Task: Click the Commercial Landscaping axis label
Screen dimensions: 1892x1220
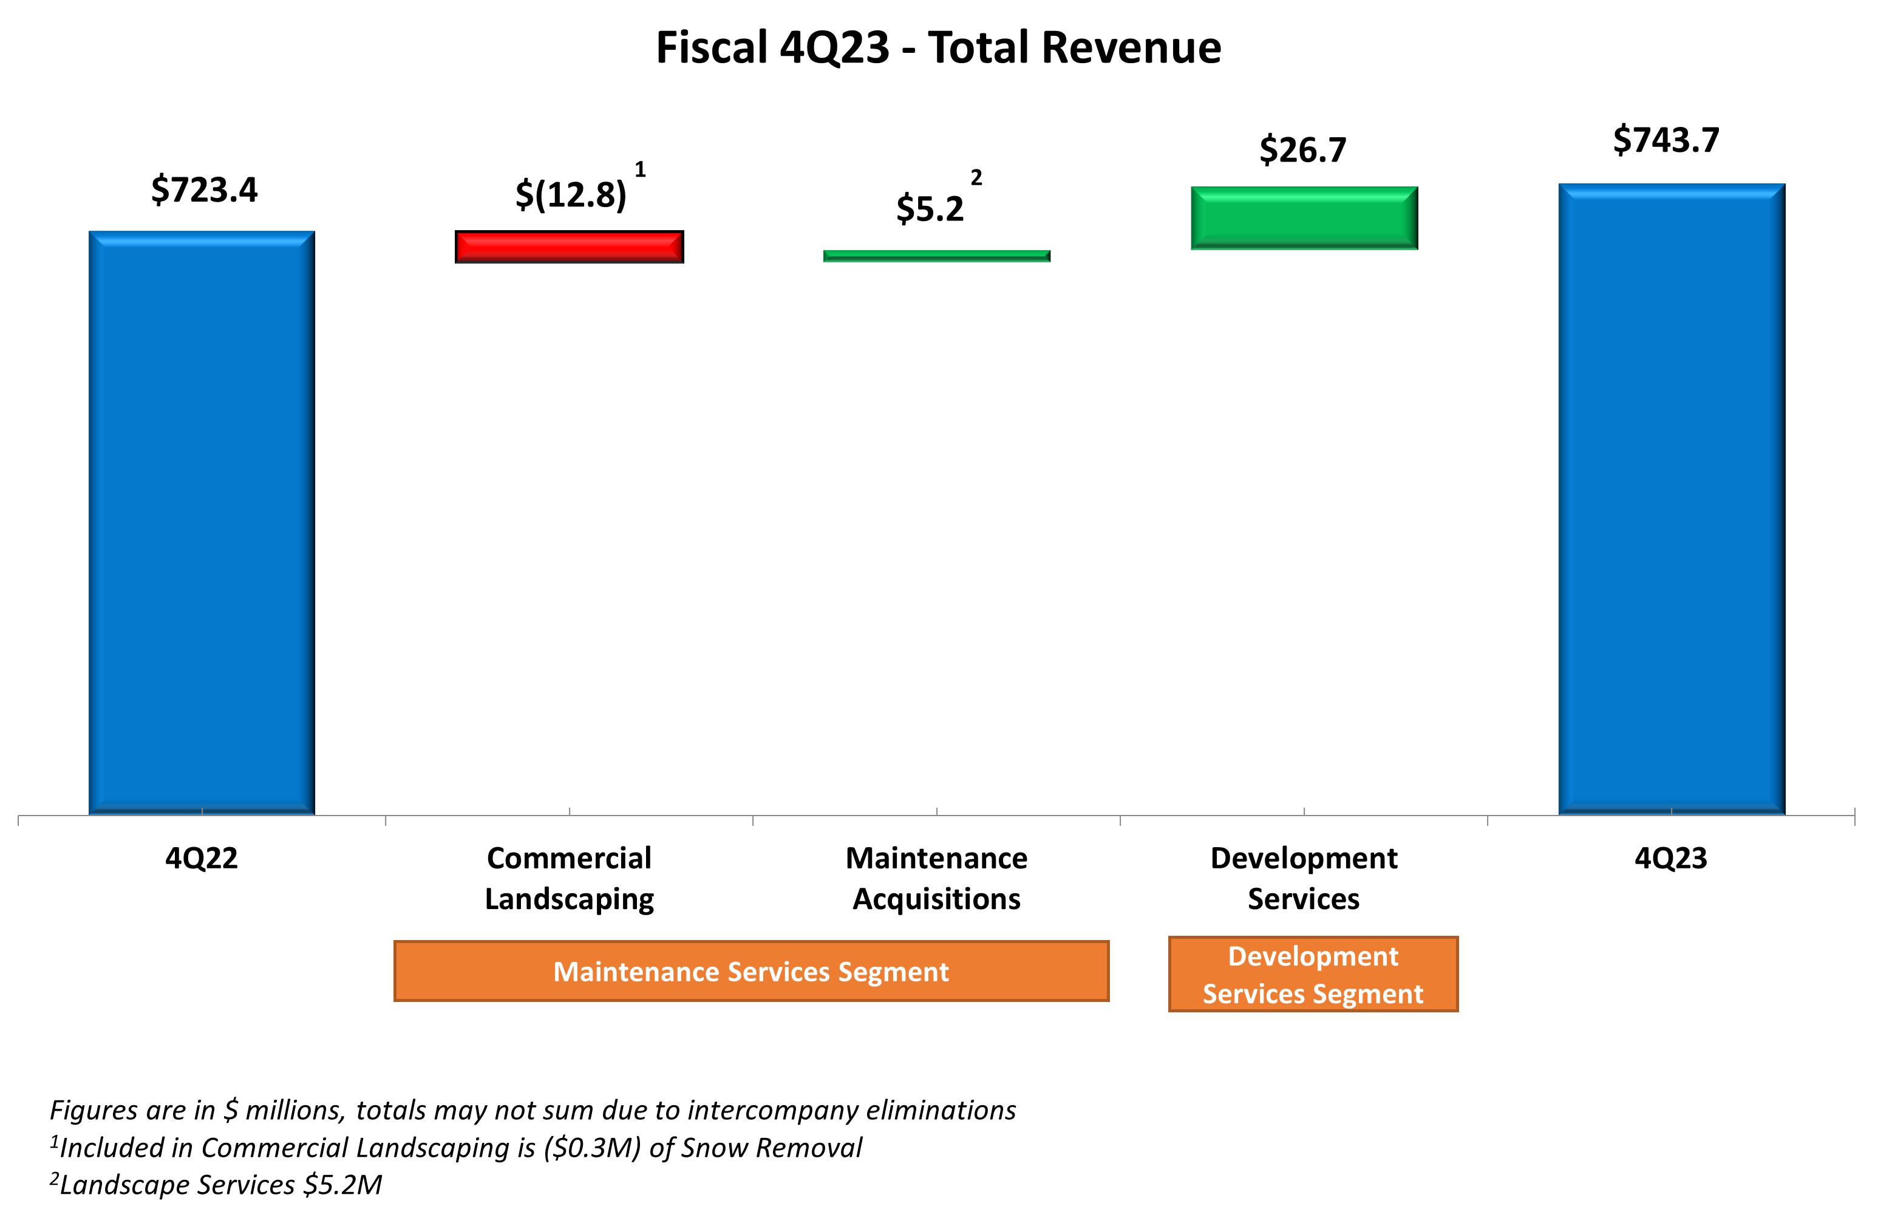Action: coord(568,878)
